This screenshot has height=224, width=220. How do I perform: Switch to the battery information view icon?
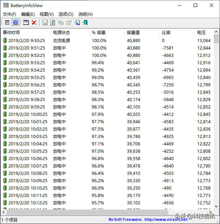point(7,22)
